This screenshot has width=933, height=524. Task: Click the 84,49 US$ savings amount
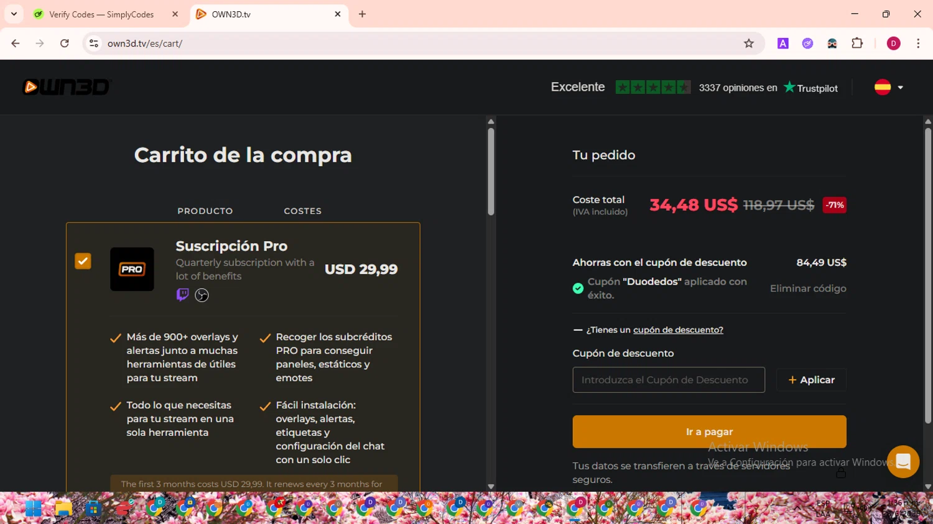pos(822,263)
